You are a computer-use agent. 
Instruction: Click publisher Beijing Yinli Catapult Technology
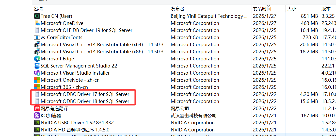[209, 16]
